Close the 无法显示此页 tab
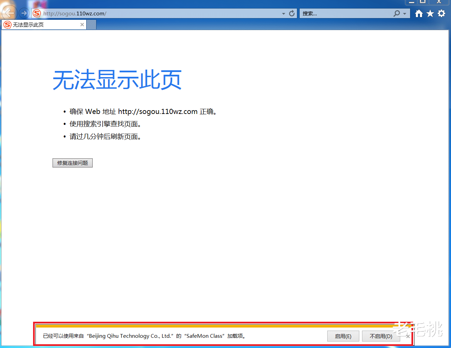The height and width of the screenshot is (348, 451). 82,25
